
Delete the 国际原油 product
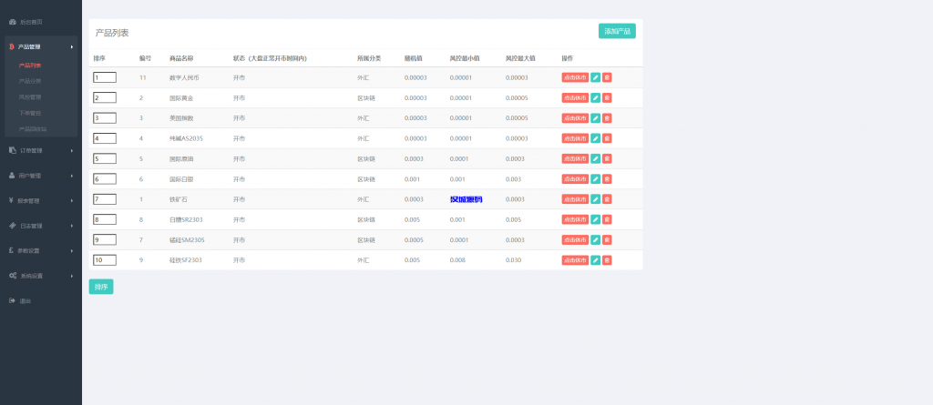607,158
